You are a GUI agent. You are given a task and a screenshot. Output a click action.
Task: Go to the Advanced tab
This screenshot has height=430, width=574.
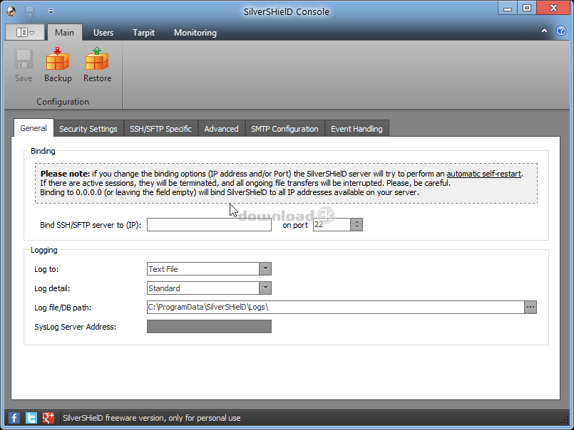221,129
